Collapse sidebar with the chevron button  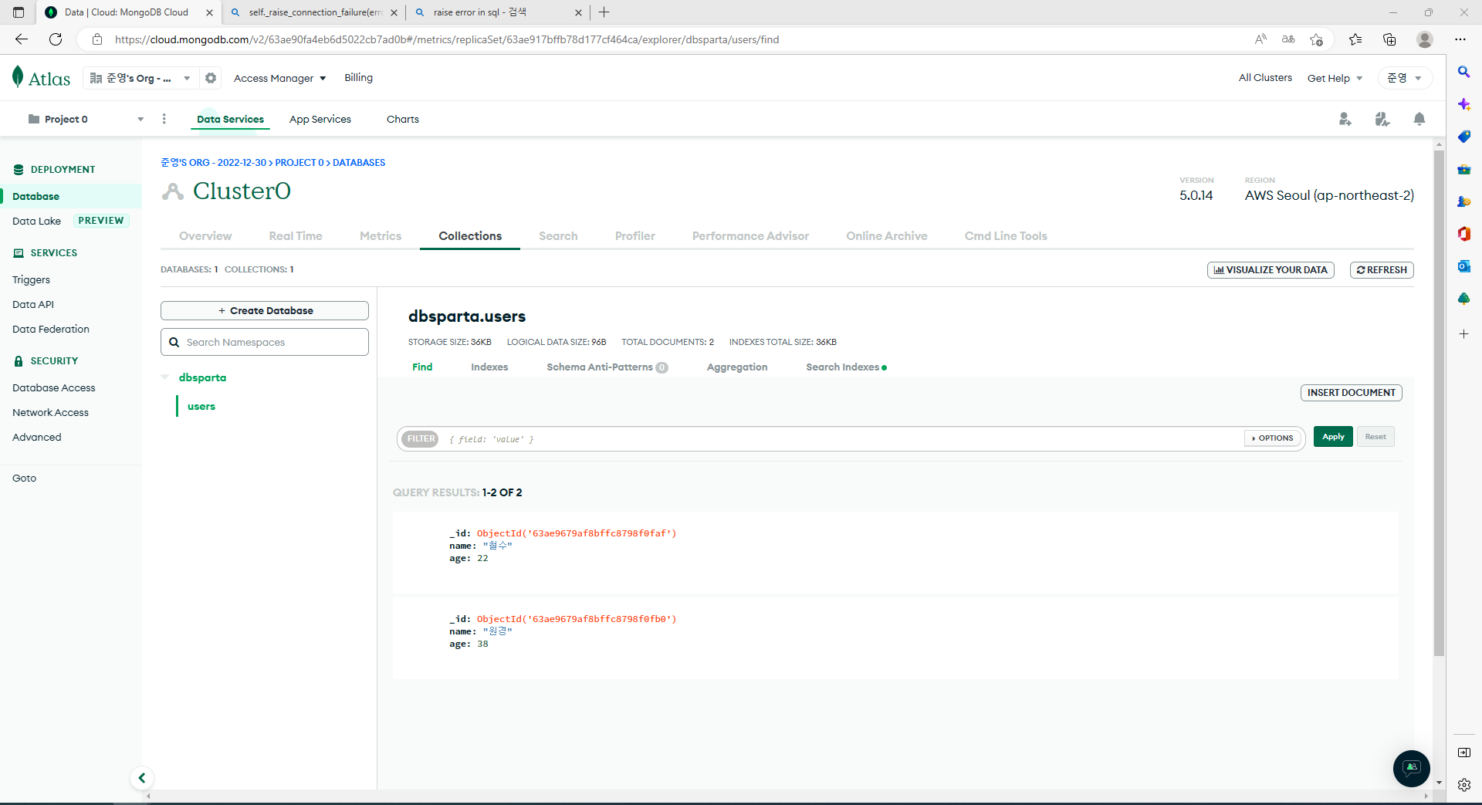tap(141, 778)
